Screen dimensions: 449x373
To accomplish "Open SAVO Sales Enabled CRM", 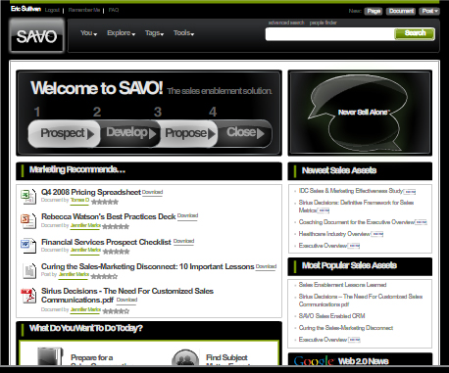I will point(331,316).
